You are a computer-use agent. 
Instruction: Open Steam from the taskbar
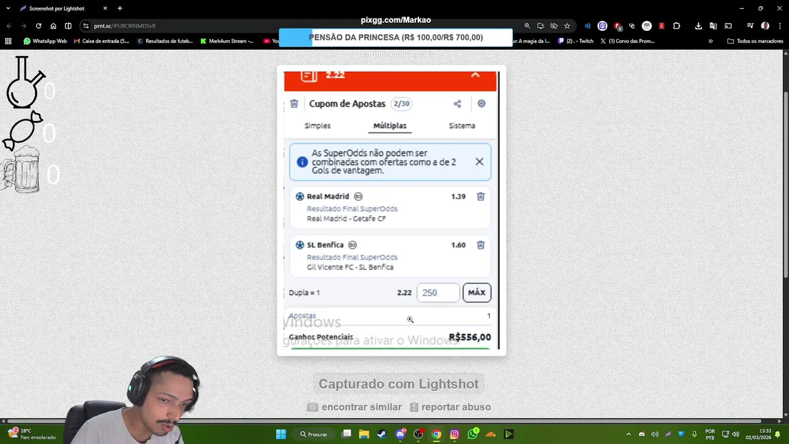point(382,434)
